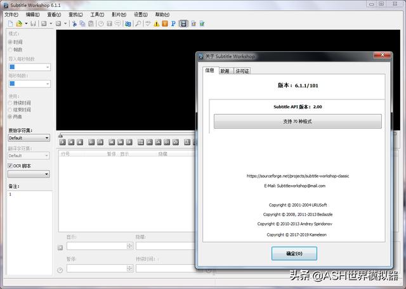
Task: Open the 影片 menu
Action: (119, 15)
